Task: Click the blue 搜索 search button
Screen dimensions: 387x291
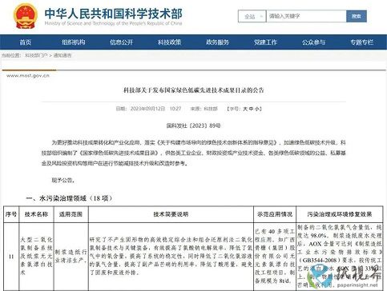Action: (357, 16)
